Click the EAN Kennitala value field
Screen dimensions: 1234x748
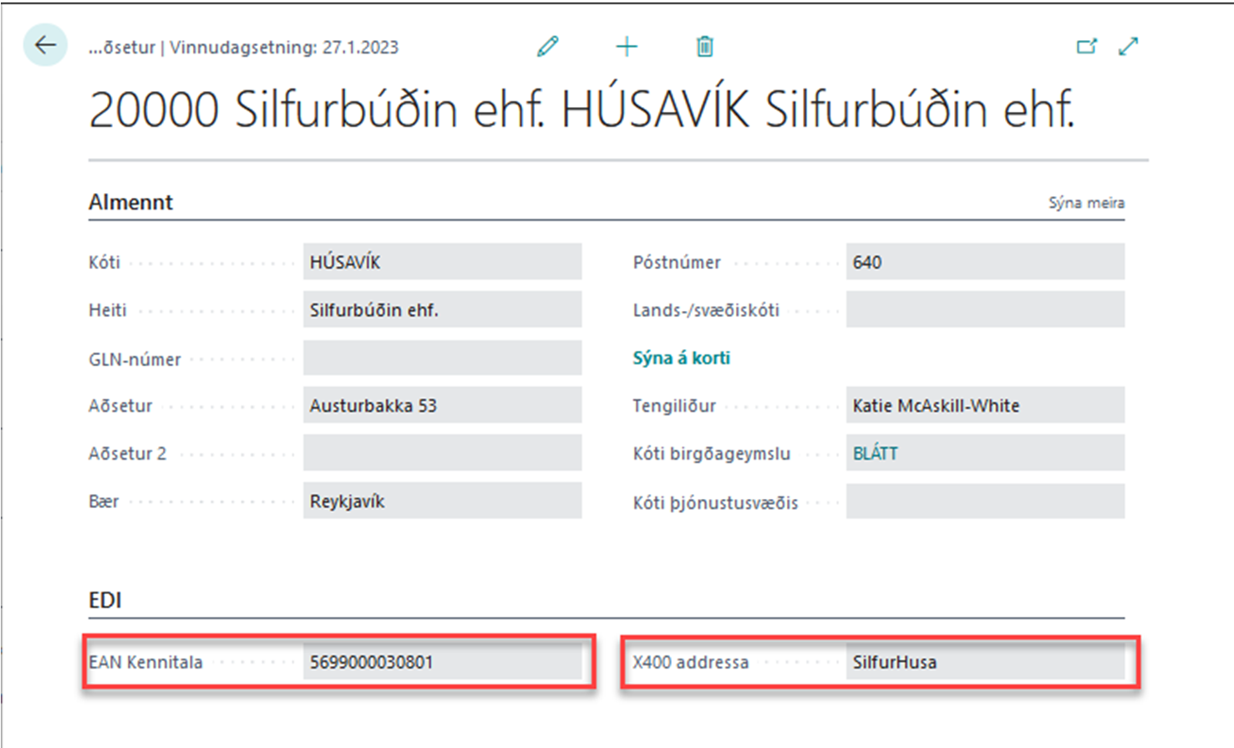click(x=442, y=662)
